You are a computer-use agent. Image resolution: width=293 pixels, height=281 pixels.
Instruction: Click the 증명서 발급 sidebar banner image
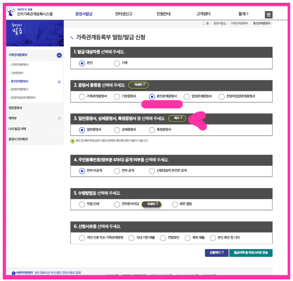35,33
